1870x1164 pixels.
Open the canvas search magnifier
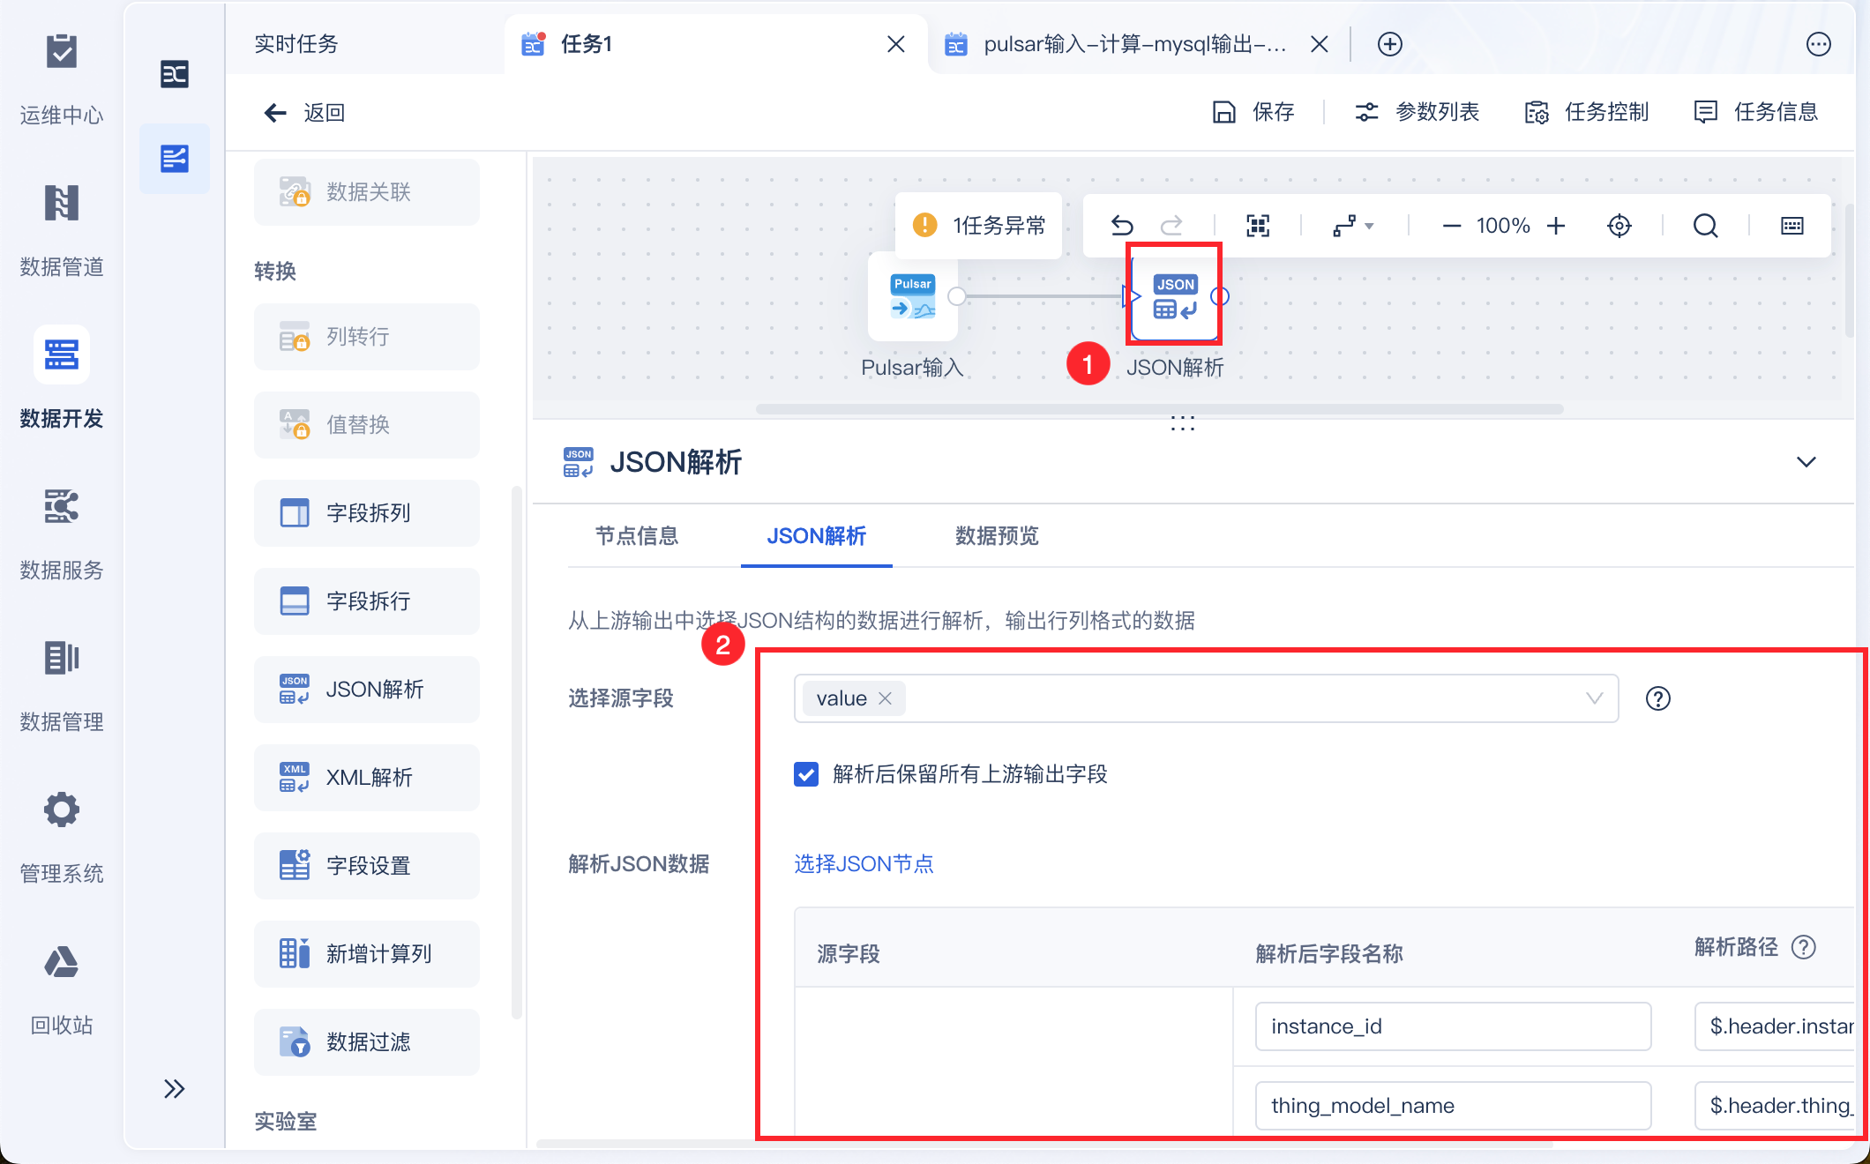[1705, 226]
